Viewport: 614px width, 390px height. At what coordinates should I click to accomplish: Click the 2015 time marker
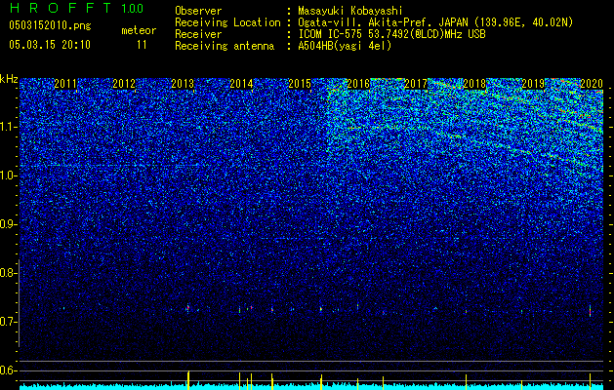pos(300,84)
